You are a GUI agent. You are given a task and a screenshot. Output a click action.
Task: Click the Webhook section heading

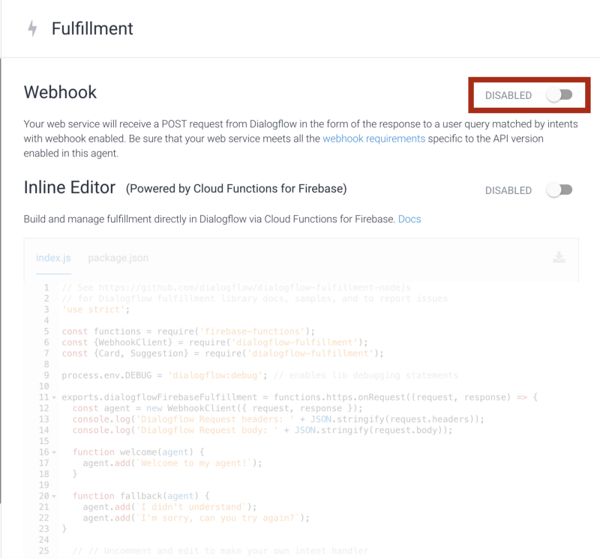click(x=60, y=92)
